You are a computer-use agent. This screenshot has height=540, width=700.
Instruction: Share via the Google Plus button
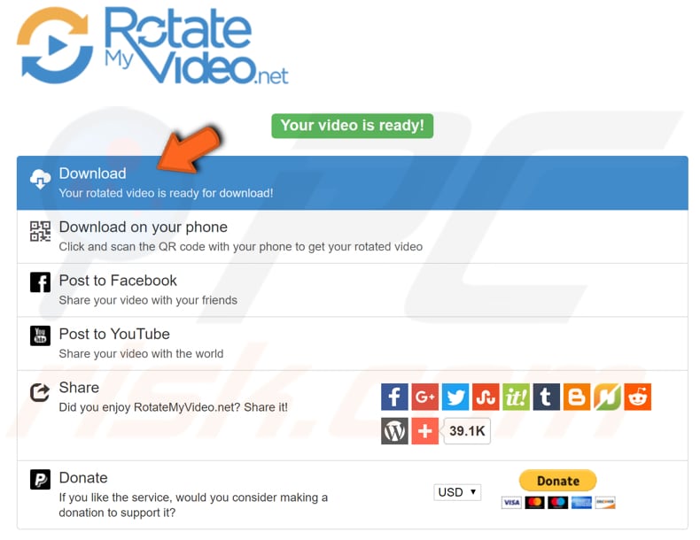click(424, 397)
